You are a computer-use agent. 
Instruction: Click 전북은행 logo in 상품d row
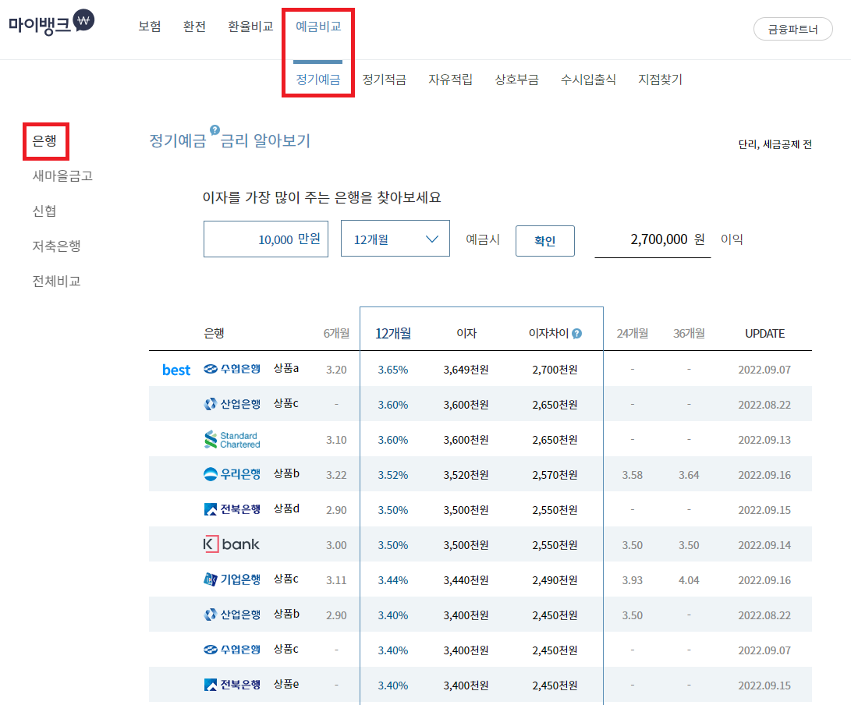232,509
